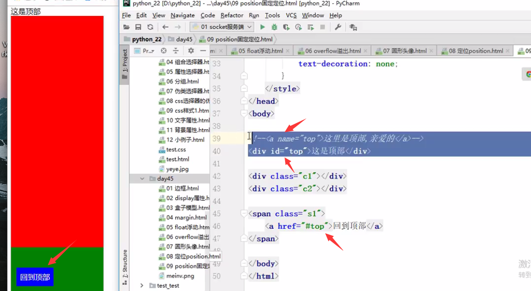Toggle fold marker at line 34 brace
This screenshot has height=291, width=531.
244,76
